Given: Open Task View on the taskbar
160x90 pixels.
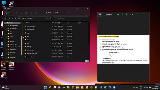Looking at the screenshot, I should [55, 87].
